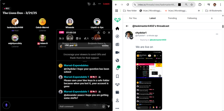The height and width of the screenshot is (111, 224).
Task: Open notifications bell with 20 badge
Action: [x=118, y=68]
